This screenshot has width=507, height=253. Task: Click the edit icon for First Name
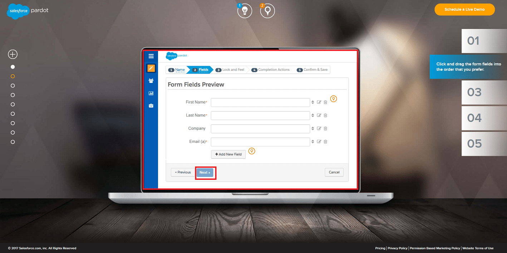319,102
